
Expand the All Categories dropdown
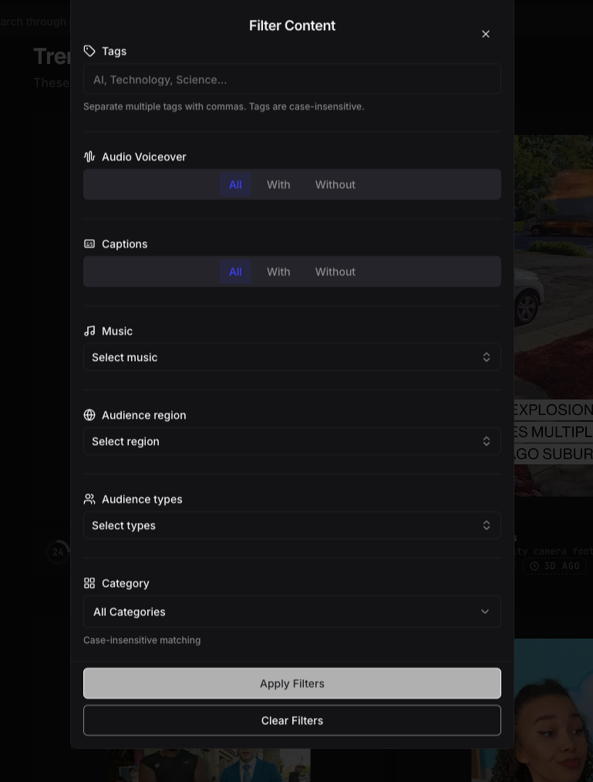tap(292, 612)
